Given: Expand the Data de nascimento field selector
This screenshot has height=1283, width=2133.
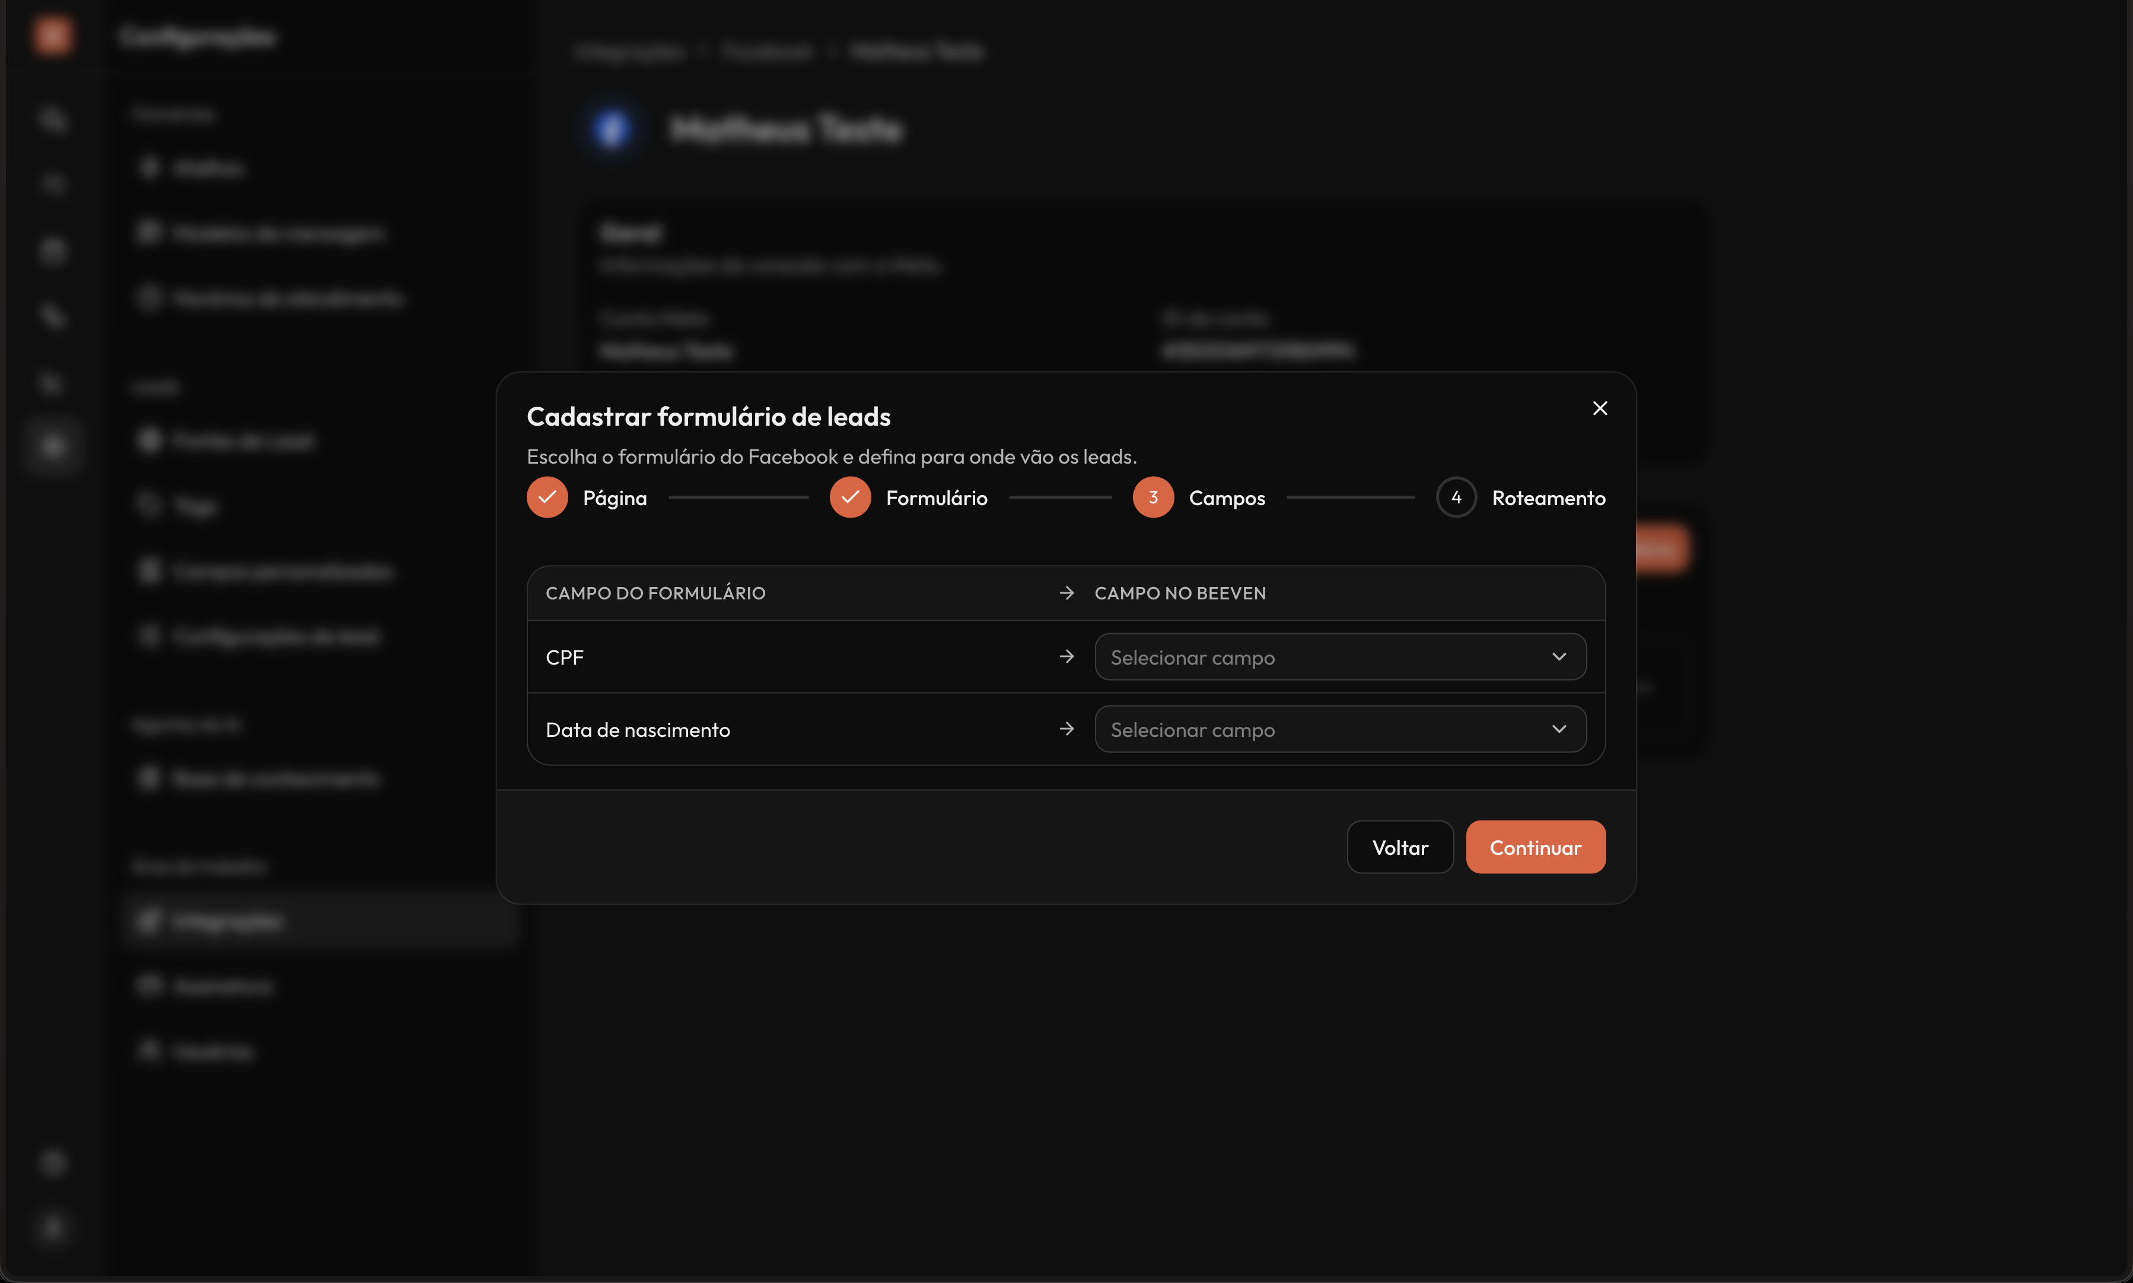Looking at the screenshot, I should coord(1340,729).
